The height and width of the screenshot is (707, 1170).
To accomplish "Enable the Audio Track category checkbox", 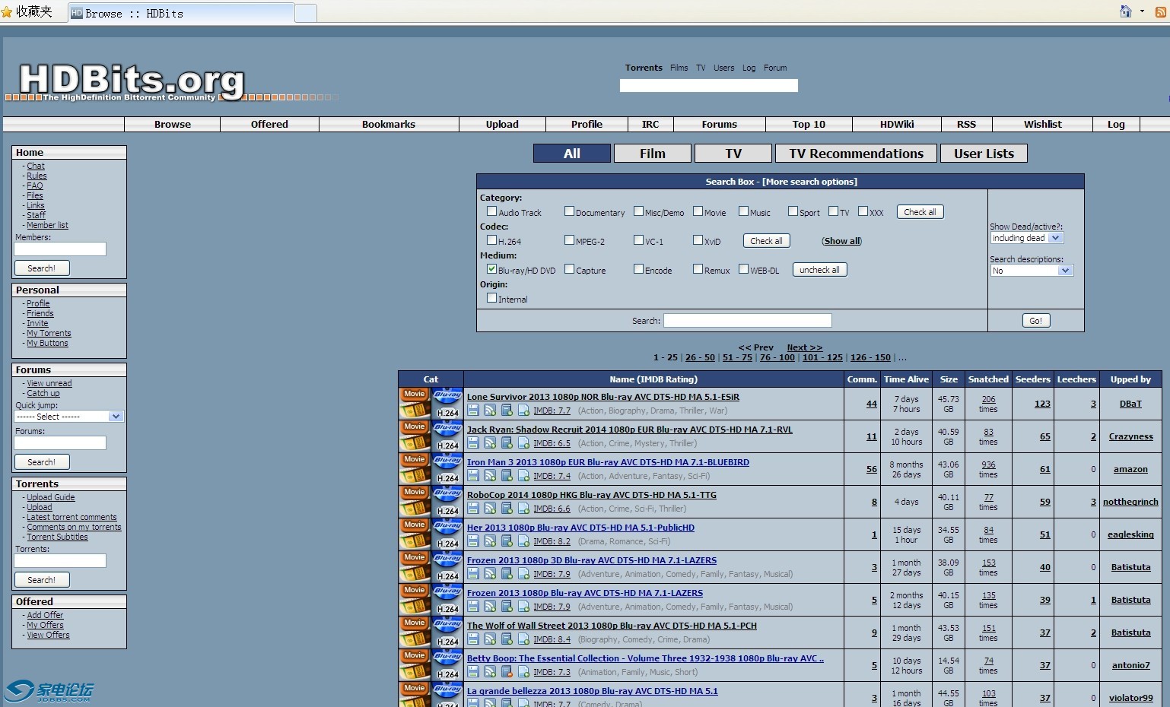I will point(491,211).
